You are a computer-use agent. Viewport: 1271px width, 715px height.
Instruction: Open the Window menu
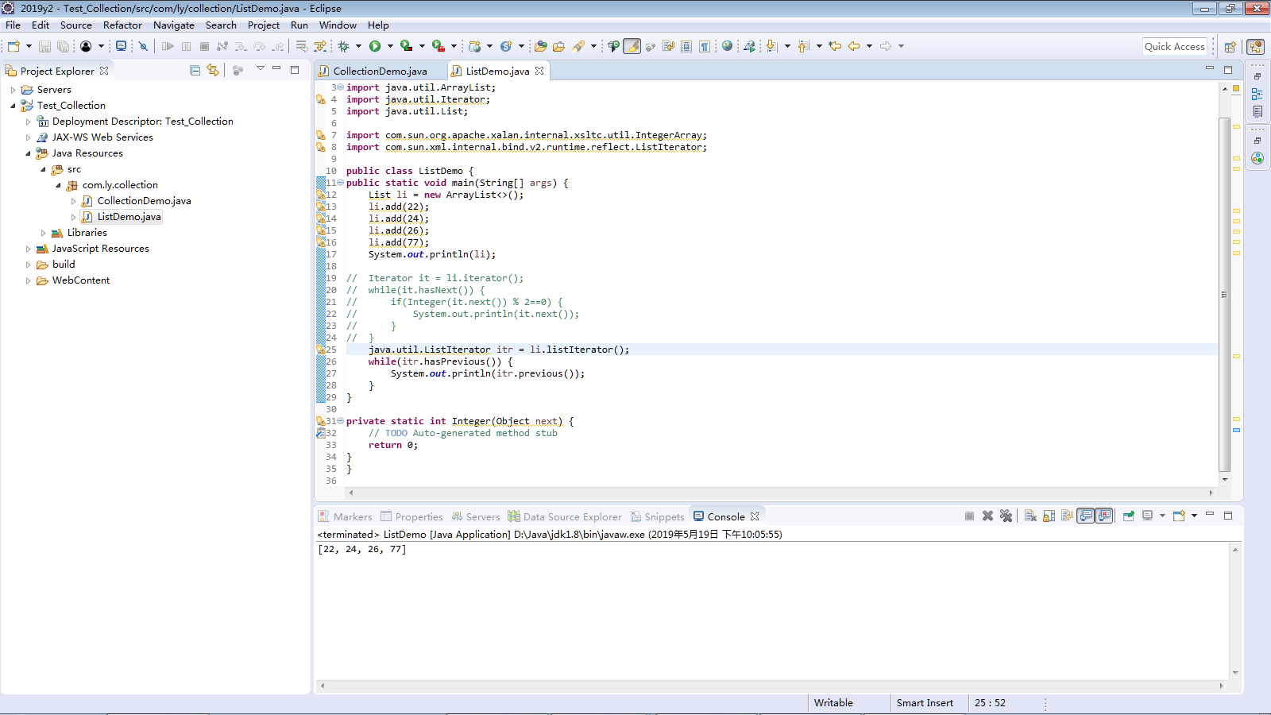[x=338, y=25]
